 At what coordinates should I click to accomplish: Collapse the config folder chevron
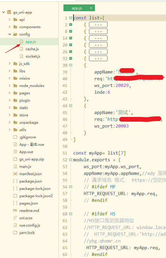(10, 34)
